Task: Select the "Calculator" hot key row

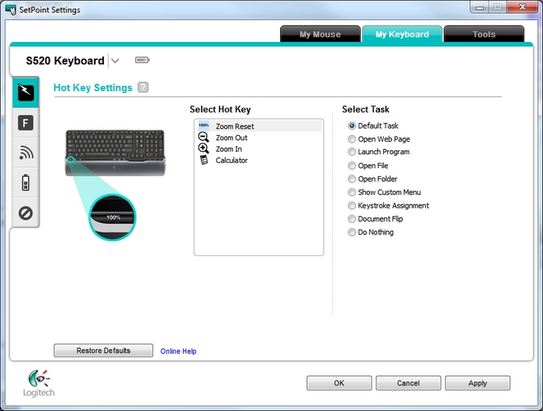Action: (259, 161)
